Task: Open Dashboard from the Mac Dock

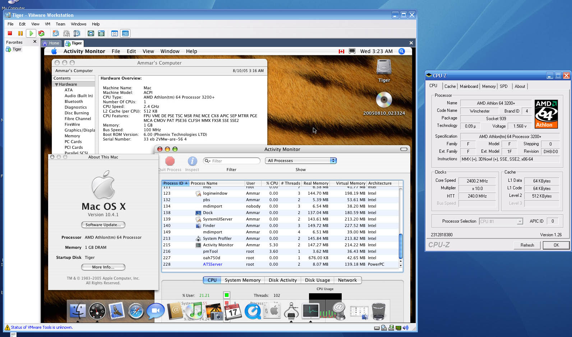Action: click(x=97, y=311)
